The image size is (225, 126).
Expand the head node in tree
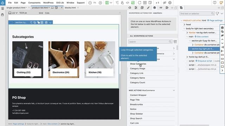184,24
